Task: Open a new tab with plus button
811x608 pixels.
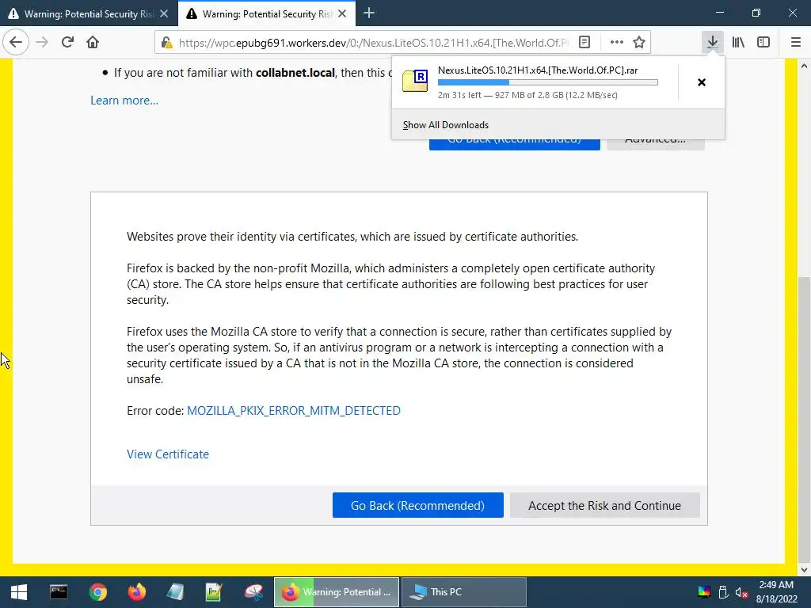Action: pyautogui.click(x=369, y=13)
